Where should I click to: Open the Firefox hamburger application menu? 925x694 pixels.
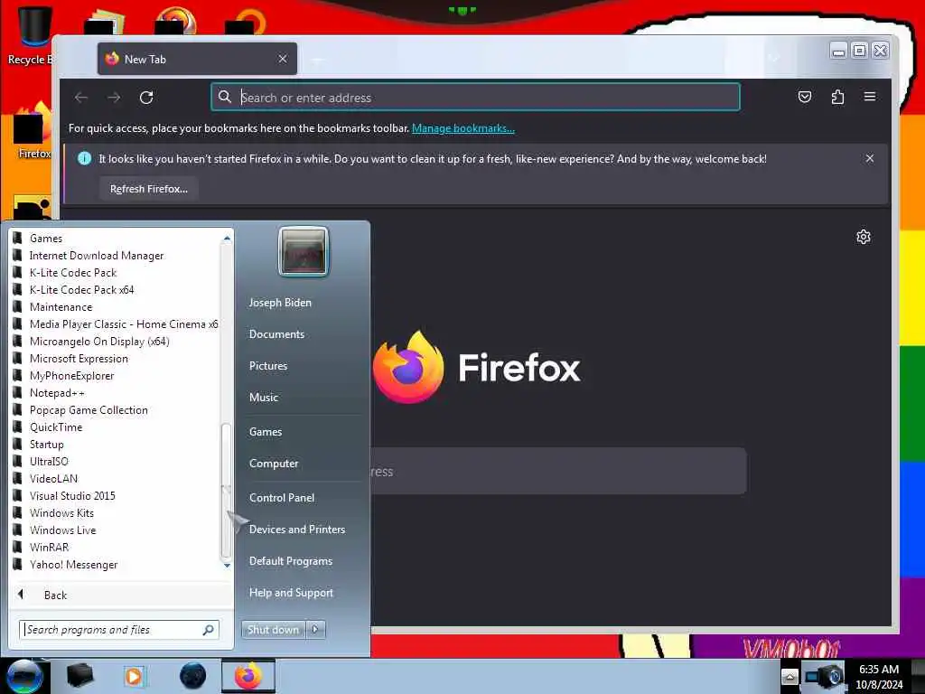(x=870, y=97)
